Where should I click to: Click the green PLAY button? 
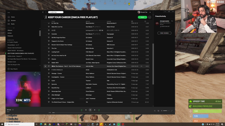[142, 17]
